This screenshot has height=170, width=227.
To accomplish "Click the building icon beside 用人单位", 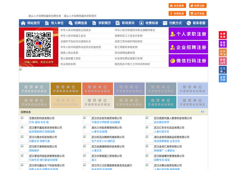I will click(47, 23).
